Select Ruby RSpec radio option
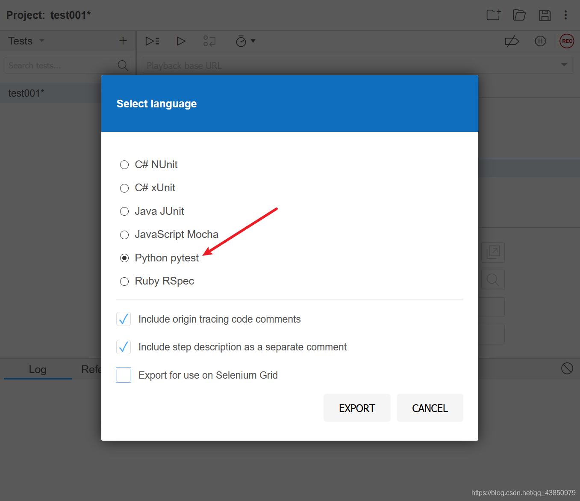This screenshot has width=580, height=501. coord(124,282)
